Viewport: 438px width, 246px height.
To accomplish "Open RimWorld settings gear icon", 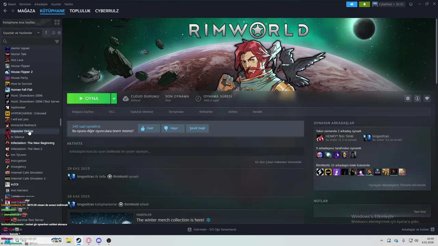I will (408, 98).
